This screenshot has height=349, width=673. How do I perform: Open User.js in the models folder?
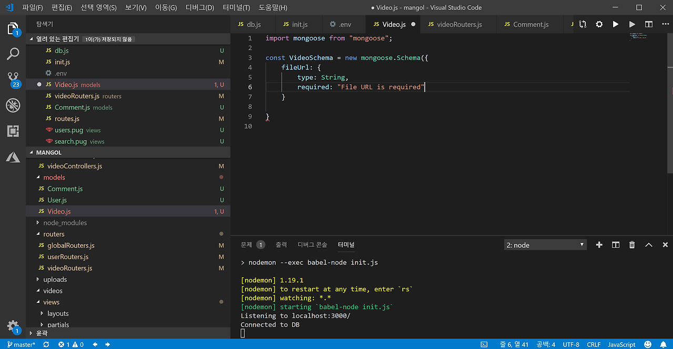(57, 200)
